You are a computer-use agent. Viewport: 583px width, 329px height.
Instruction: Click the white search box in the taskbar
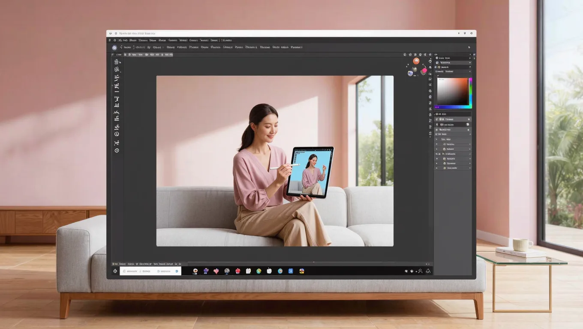[150, 271]
